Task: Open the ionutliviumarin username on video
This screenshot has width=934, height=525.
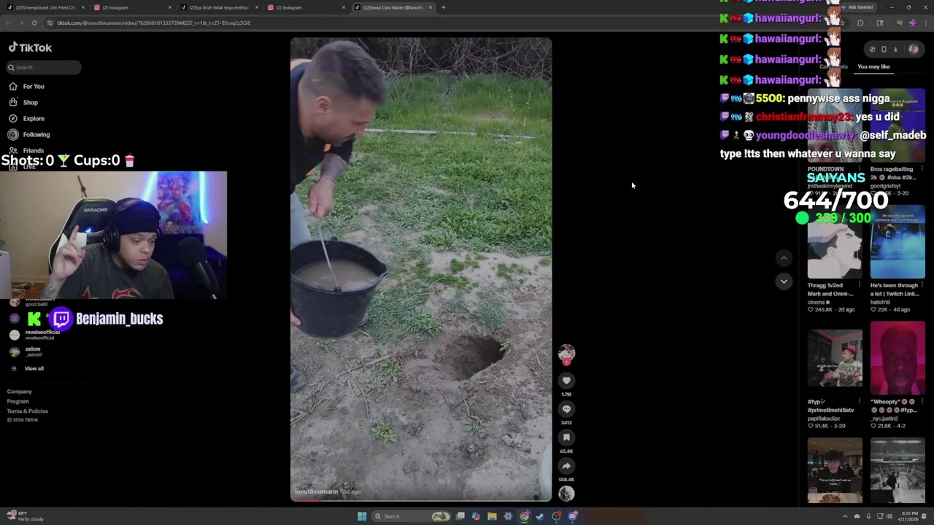Action: click(317, 491)
